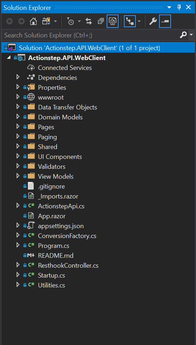This screenshot has height=345, width=196.
Task: Click the Search Solution Explorer field
Action: point(90,35)
